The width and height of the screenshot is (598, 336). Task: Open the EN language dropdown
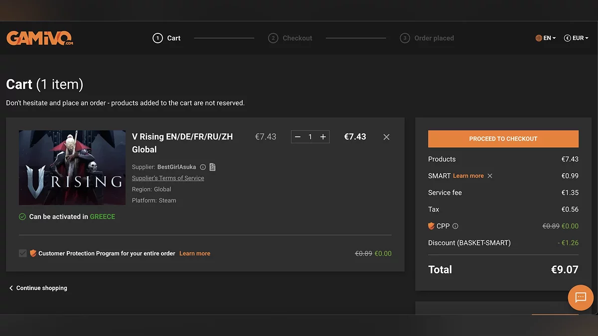click(545, 38)
